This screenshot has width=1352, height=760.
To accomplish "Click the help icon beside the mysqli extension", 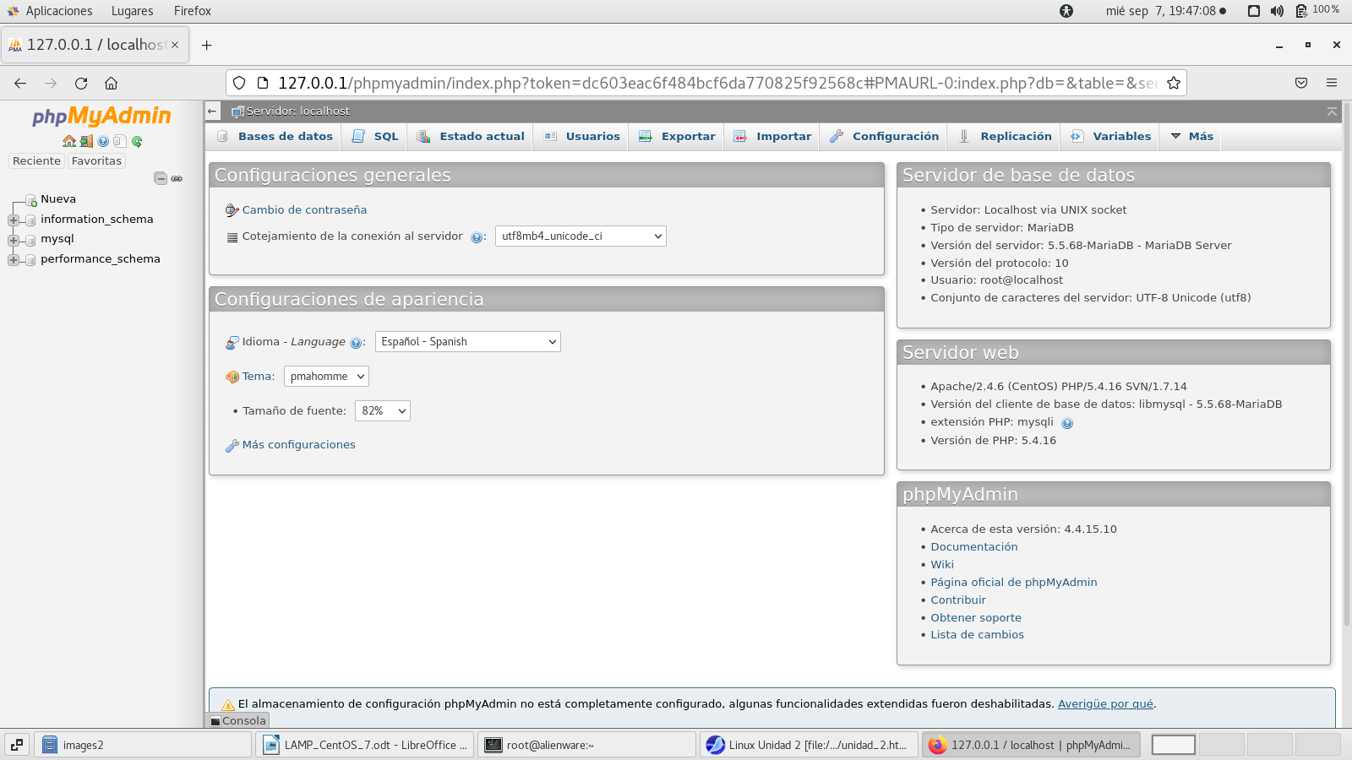I will pyautogui.click(x=1067, y=423).
